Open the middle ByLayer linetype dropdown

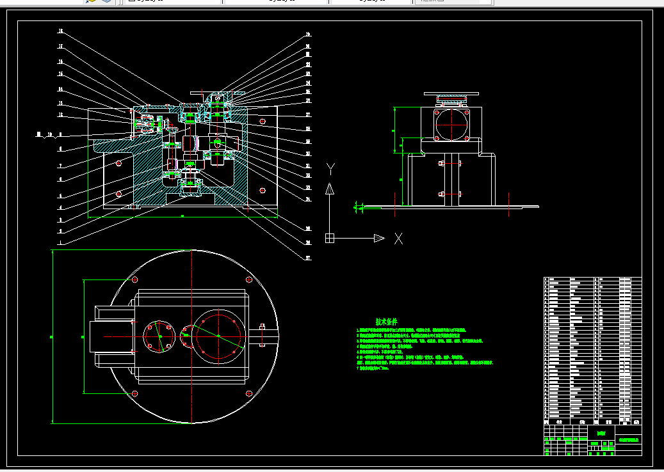click(276, 1)
